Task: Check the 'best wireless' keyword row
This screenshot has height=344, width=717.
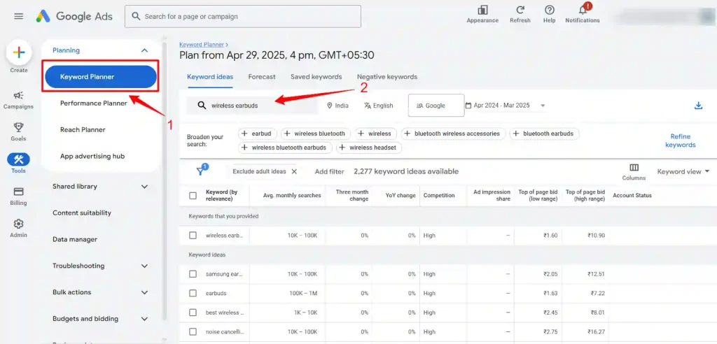Action: (x=193, y=313)
